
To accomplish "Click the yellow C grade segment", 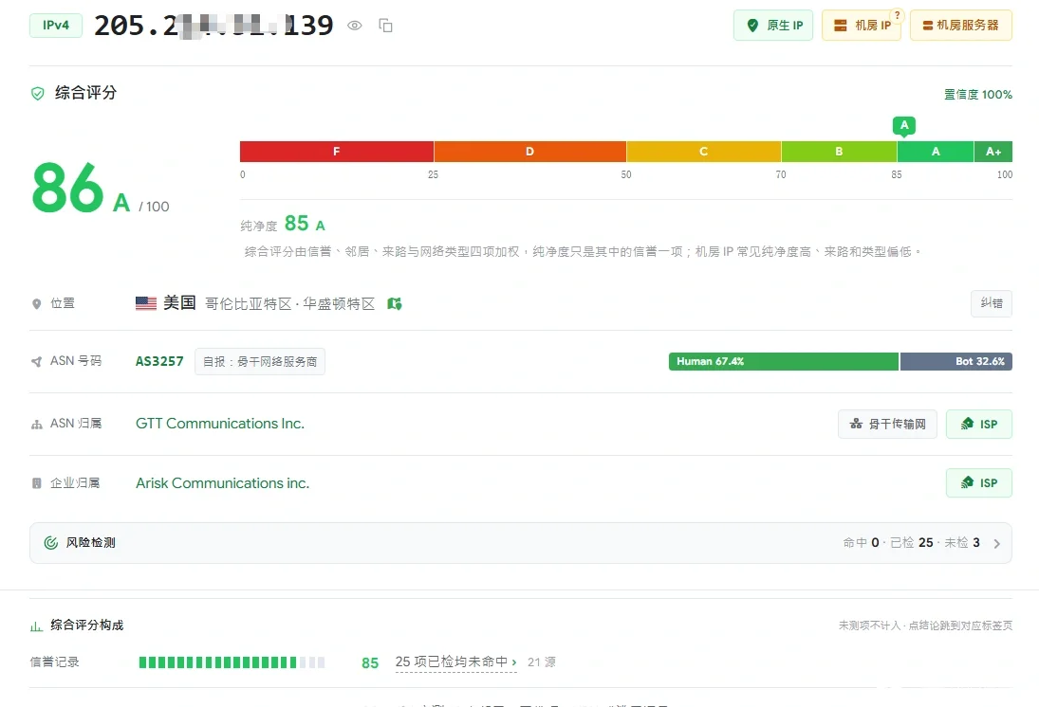I will pyautogui.click(x=704, y=152).
